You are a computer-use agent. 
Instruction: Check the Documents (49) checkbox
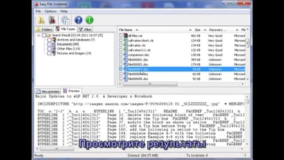49,44
